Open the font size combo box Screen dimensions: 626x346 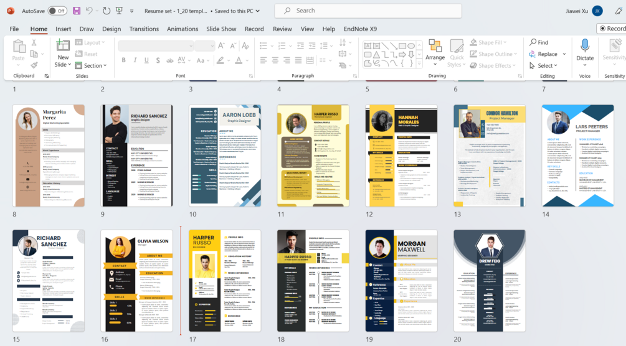click(x=205, y=46)
